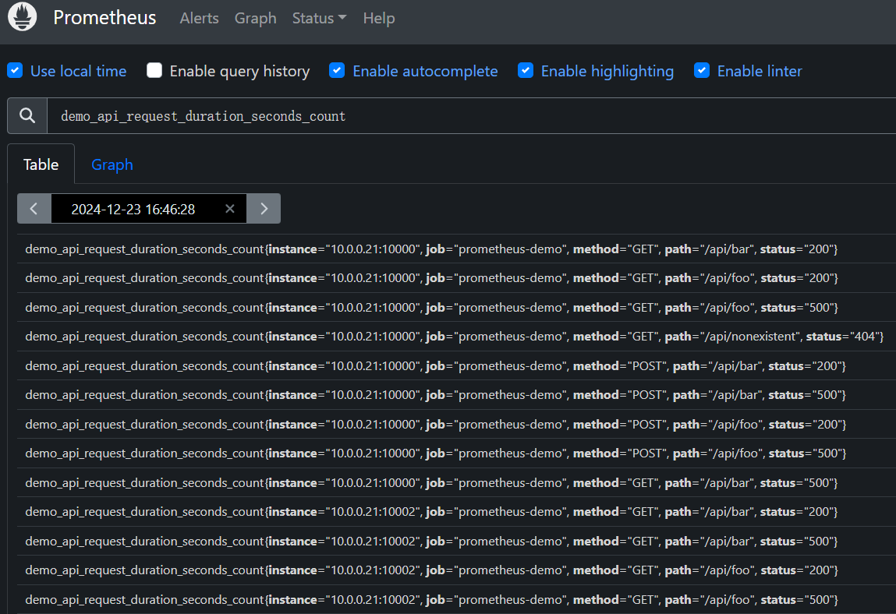896x614 pixels.
Task: Clear the evaluation time with X
Action: [229, 209]
